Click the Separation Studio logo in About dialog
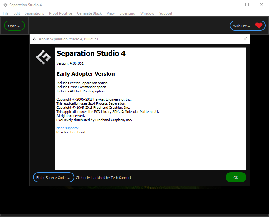This screenshot has height=217, width=269. coord(43,57)
